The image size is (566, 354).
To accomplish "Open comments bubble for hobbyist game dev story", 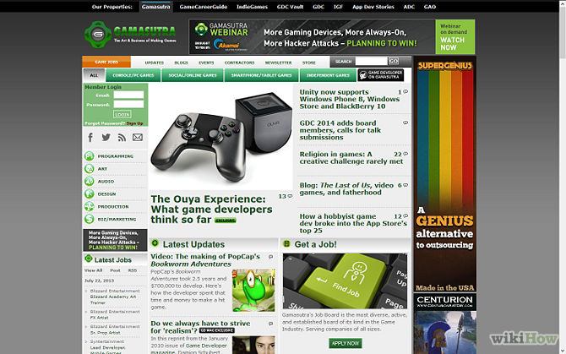I will pyautogui.click(x=405, y=216).
